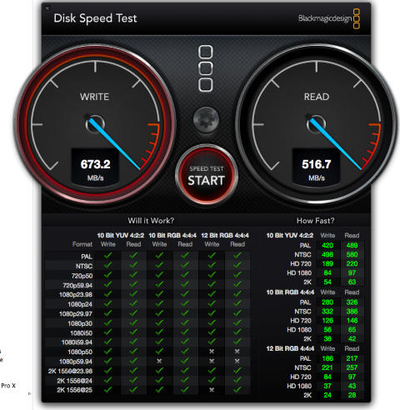The height and width of the screenshot is (410, 400).
Task: Select the 1080p30 format row label
Action: (x=80, y=323)
